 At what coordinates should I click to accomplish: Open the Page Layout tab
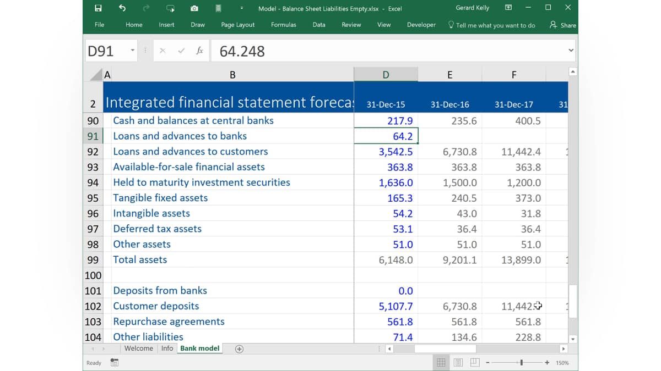[x=238, y=25]
